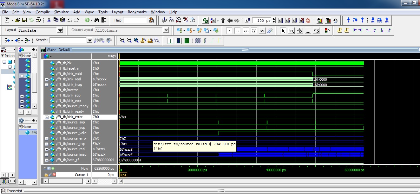Click the Cut scissors icon

pos(49,20)
